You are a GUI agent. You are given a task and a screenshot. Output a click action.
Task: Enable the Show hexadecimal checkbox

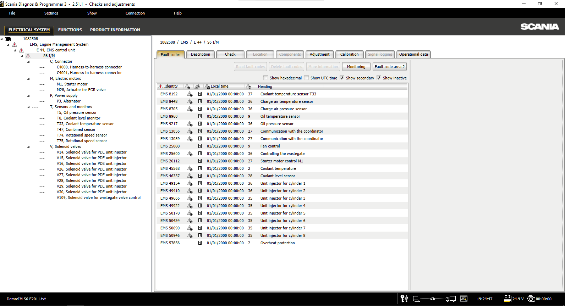click(265, 78)
